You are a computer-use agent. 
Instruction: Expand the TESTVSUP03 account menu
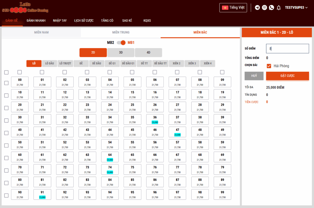point(296,8)
